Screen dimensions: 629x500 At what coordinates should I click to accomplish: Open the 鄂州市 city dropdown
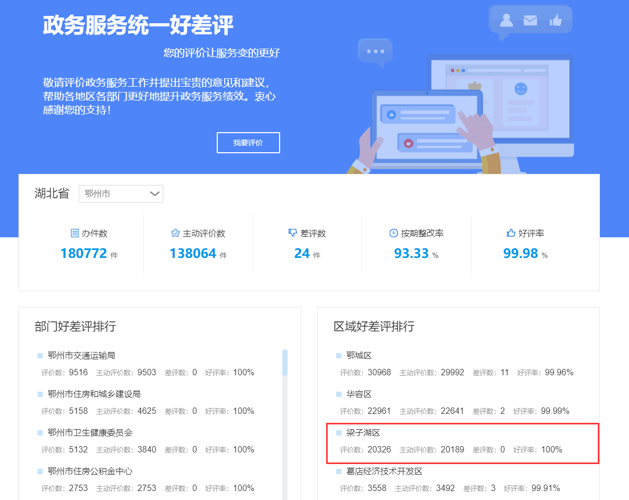coord(121,194)
